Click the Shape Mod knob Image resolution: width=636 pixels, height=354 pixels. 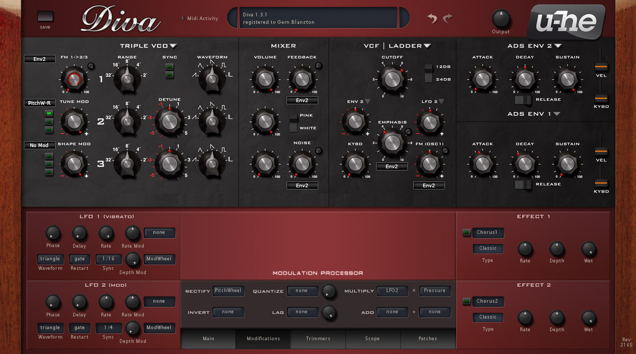click(x=74, y=164)
